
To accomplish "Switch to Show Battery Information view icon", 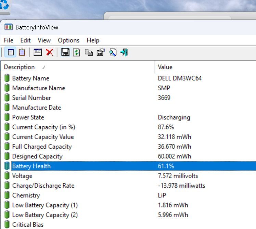I will tap(11, 52).
